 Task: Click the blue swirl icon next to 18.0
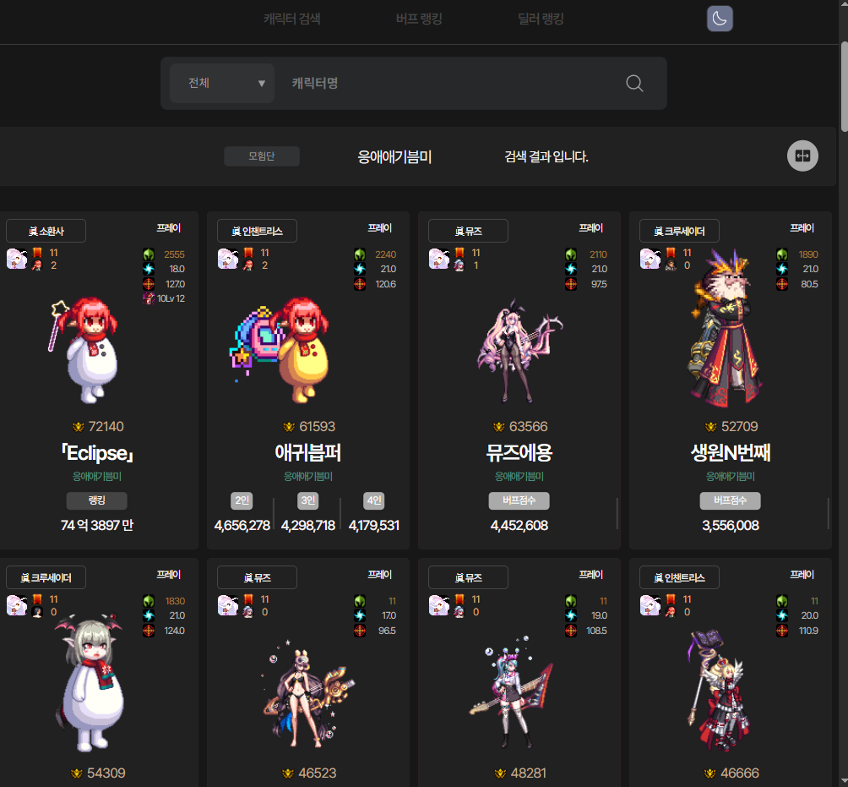click(149, 269)
